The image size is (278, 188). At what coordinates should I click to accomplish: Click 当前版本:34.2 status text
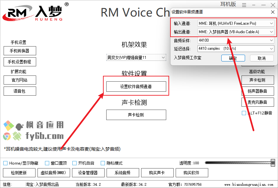(88, 184)
